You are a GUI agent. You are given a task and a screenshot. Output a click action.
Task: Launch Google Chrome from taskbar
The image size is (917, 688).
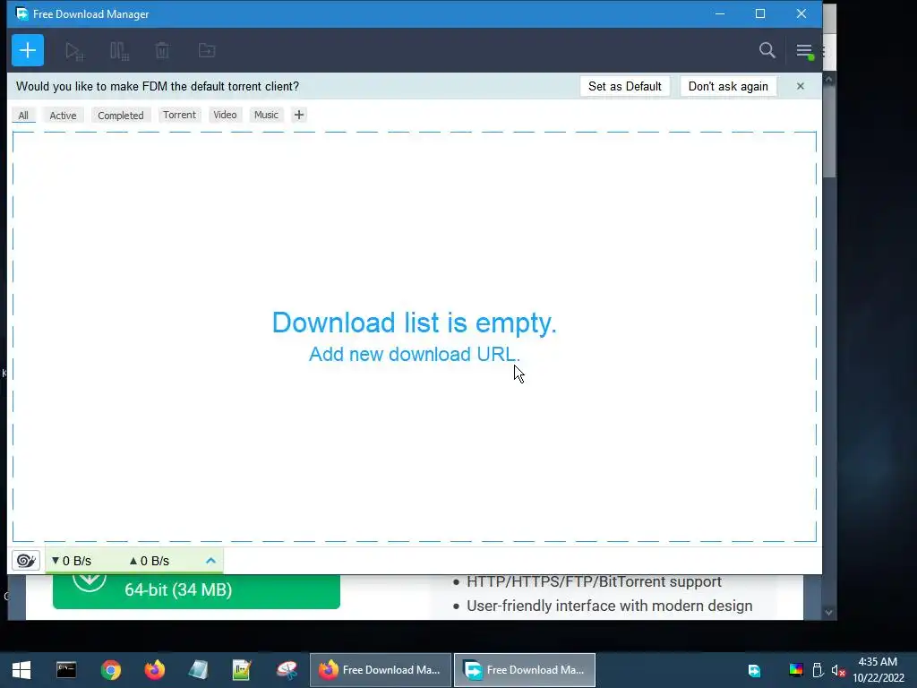tap(110, 670)
